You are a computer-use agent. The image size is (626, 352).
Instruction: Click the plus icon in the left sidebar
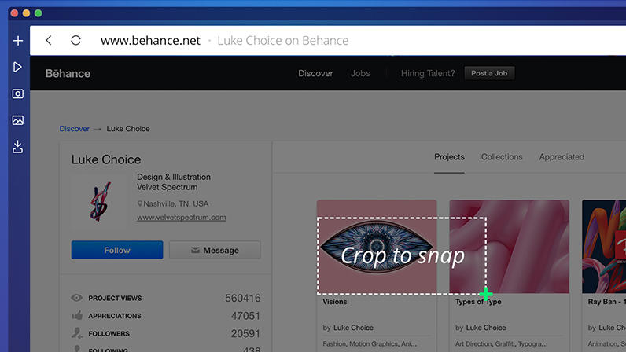17,41
